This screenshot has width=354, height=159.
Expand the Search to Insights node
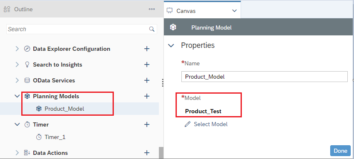(17, 65)
